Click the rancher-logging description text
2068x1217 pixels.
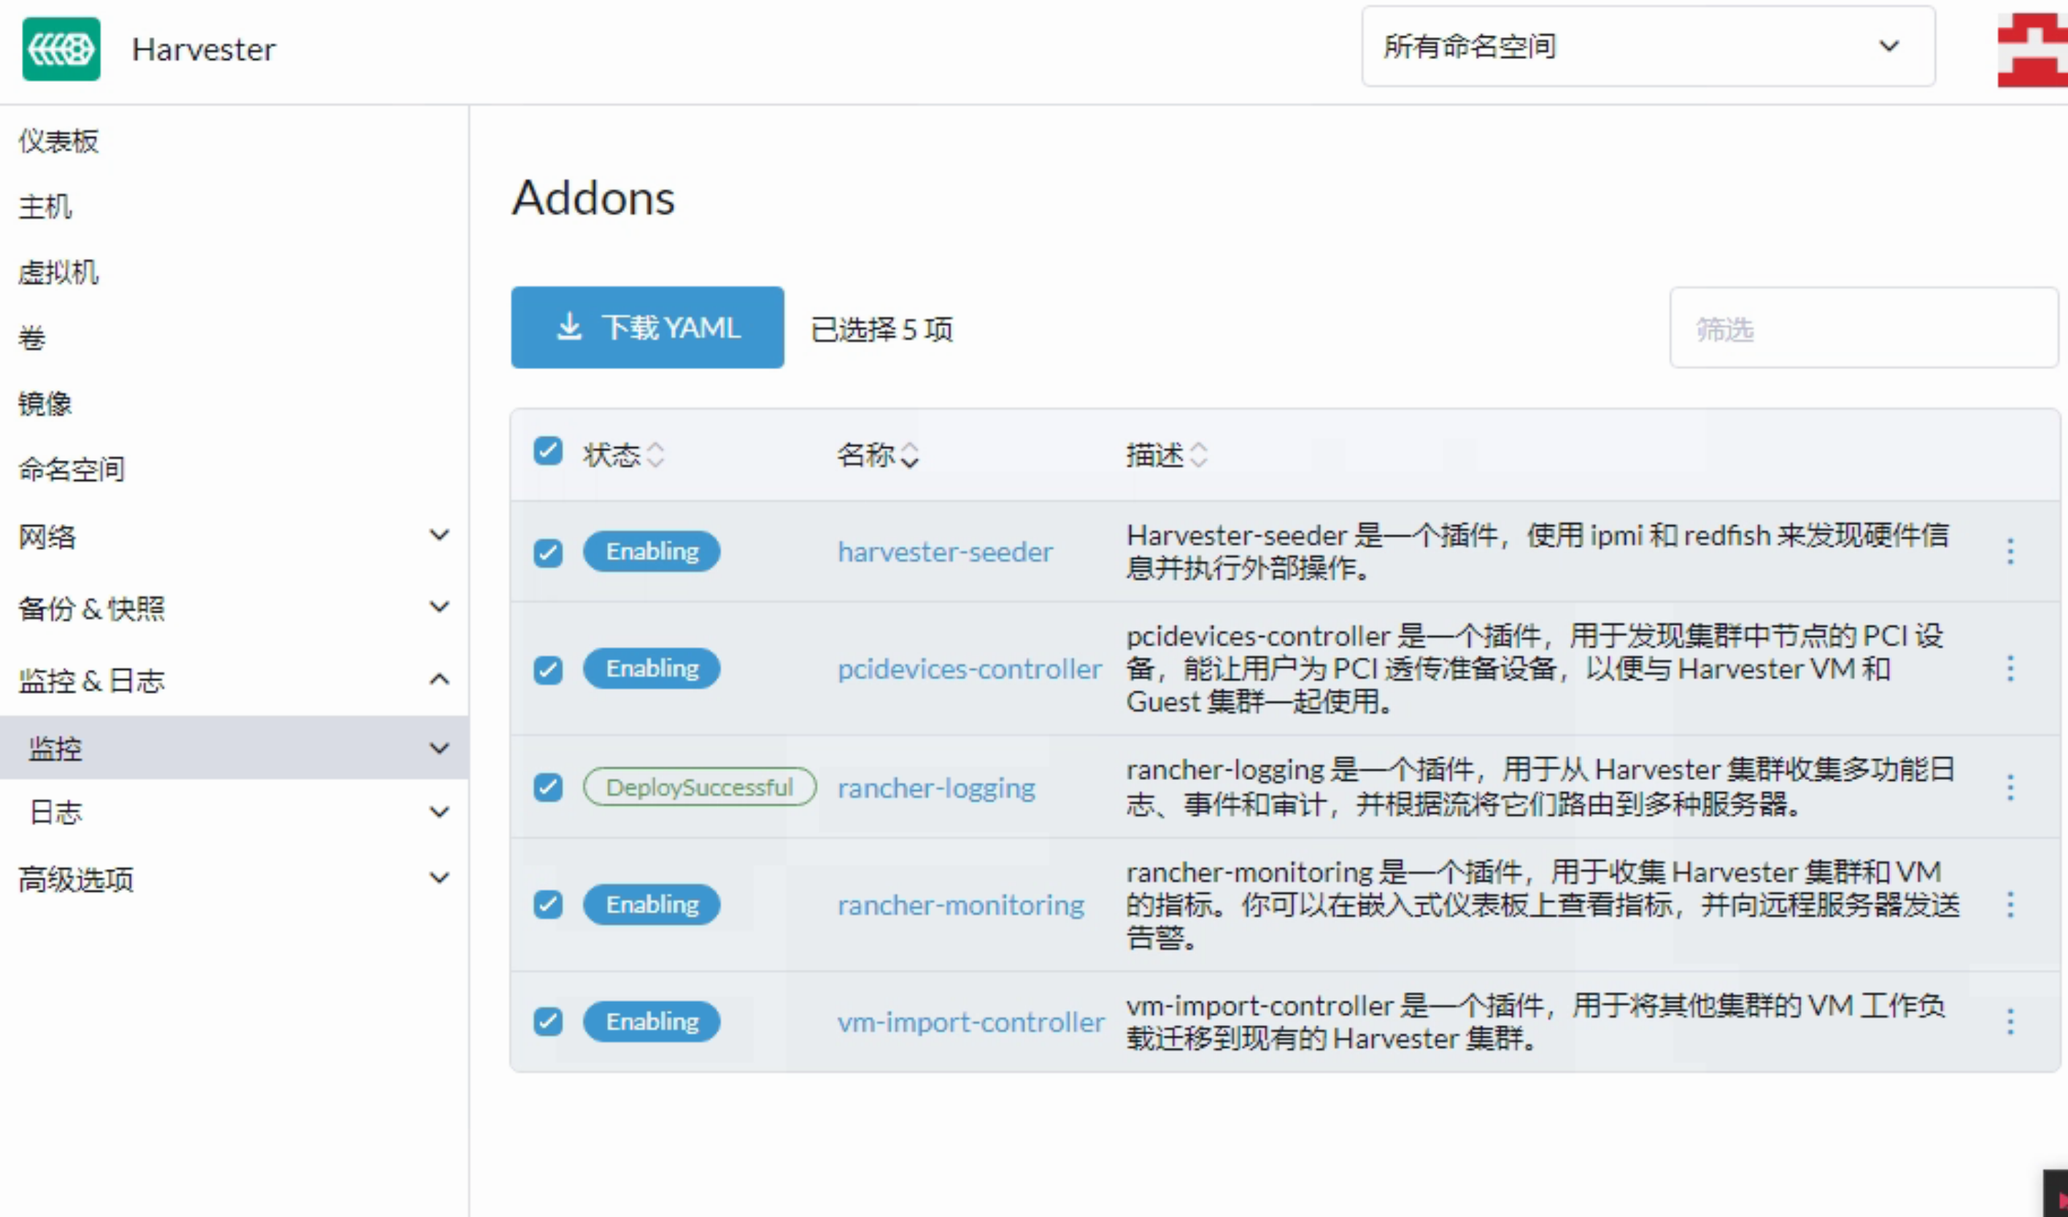1540,787
